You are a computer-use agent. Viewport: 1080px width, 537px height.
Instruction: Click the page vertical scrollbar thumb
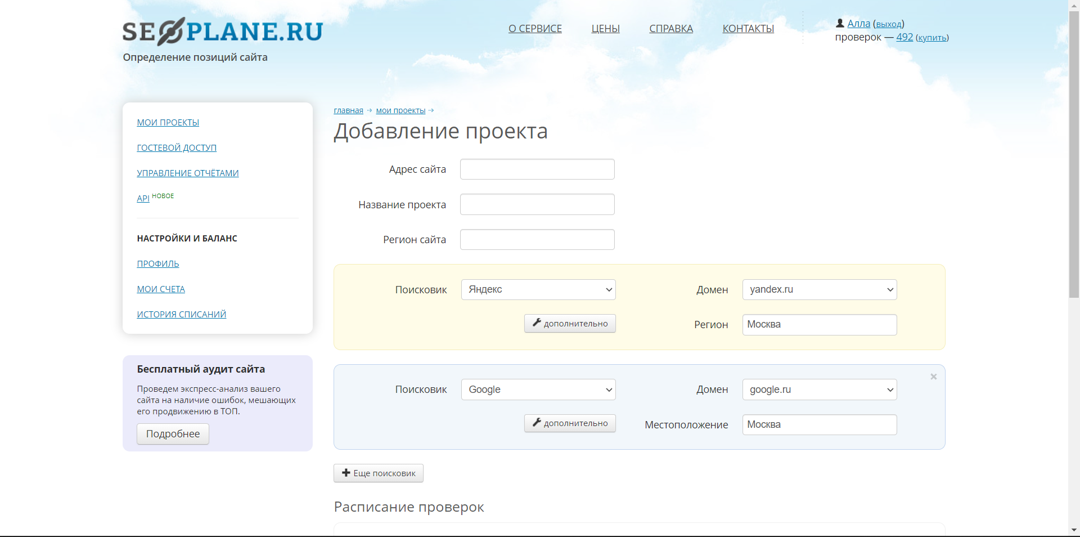click(1074, 155)
